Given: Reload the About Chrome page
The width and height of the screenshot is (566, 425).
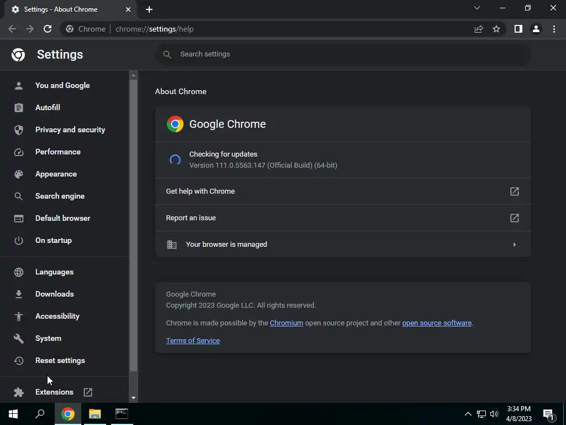Looking at the screenshot, I should 48,29.
